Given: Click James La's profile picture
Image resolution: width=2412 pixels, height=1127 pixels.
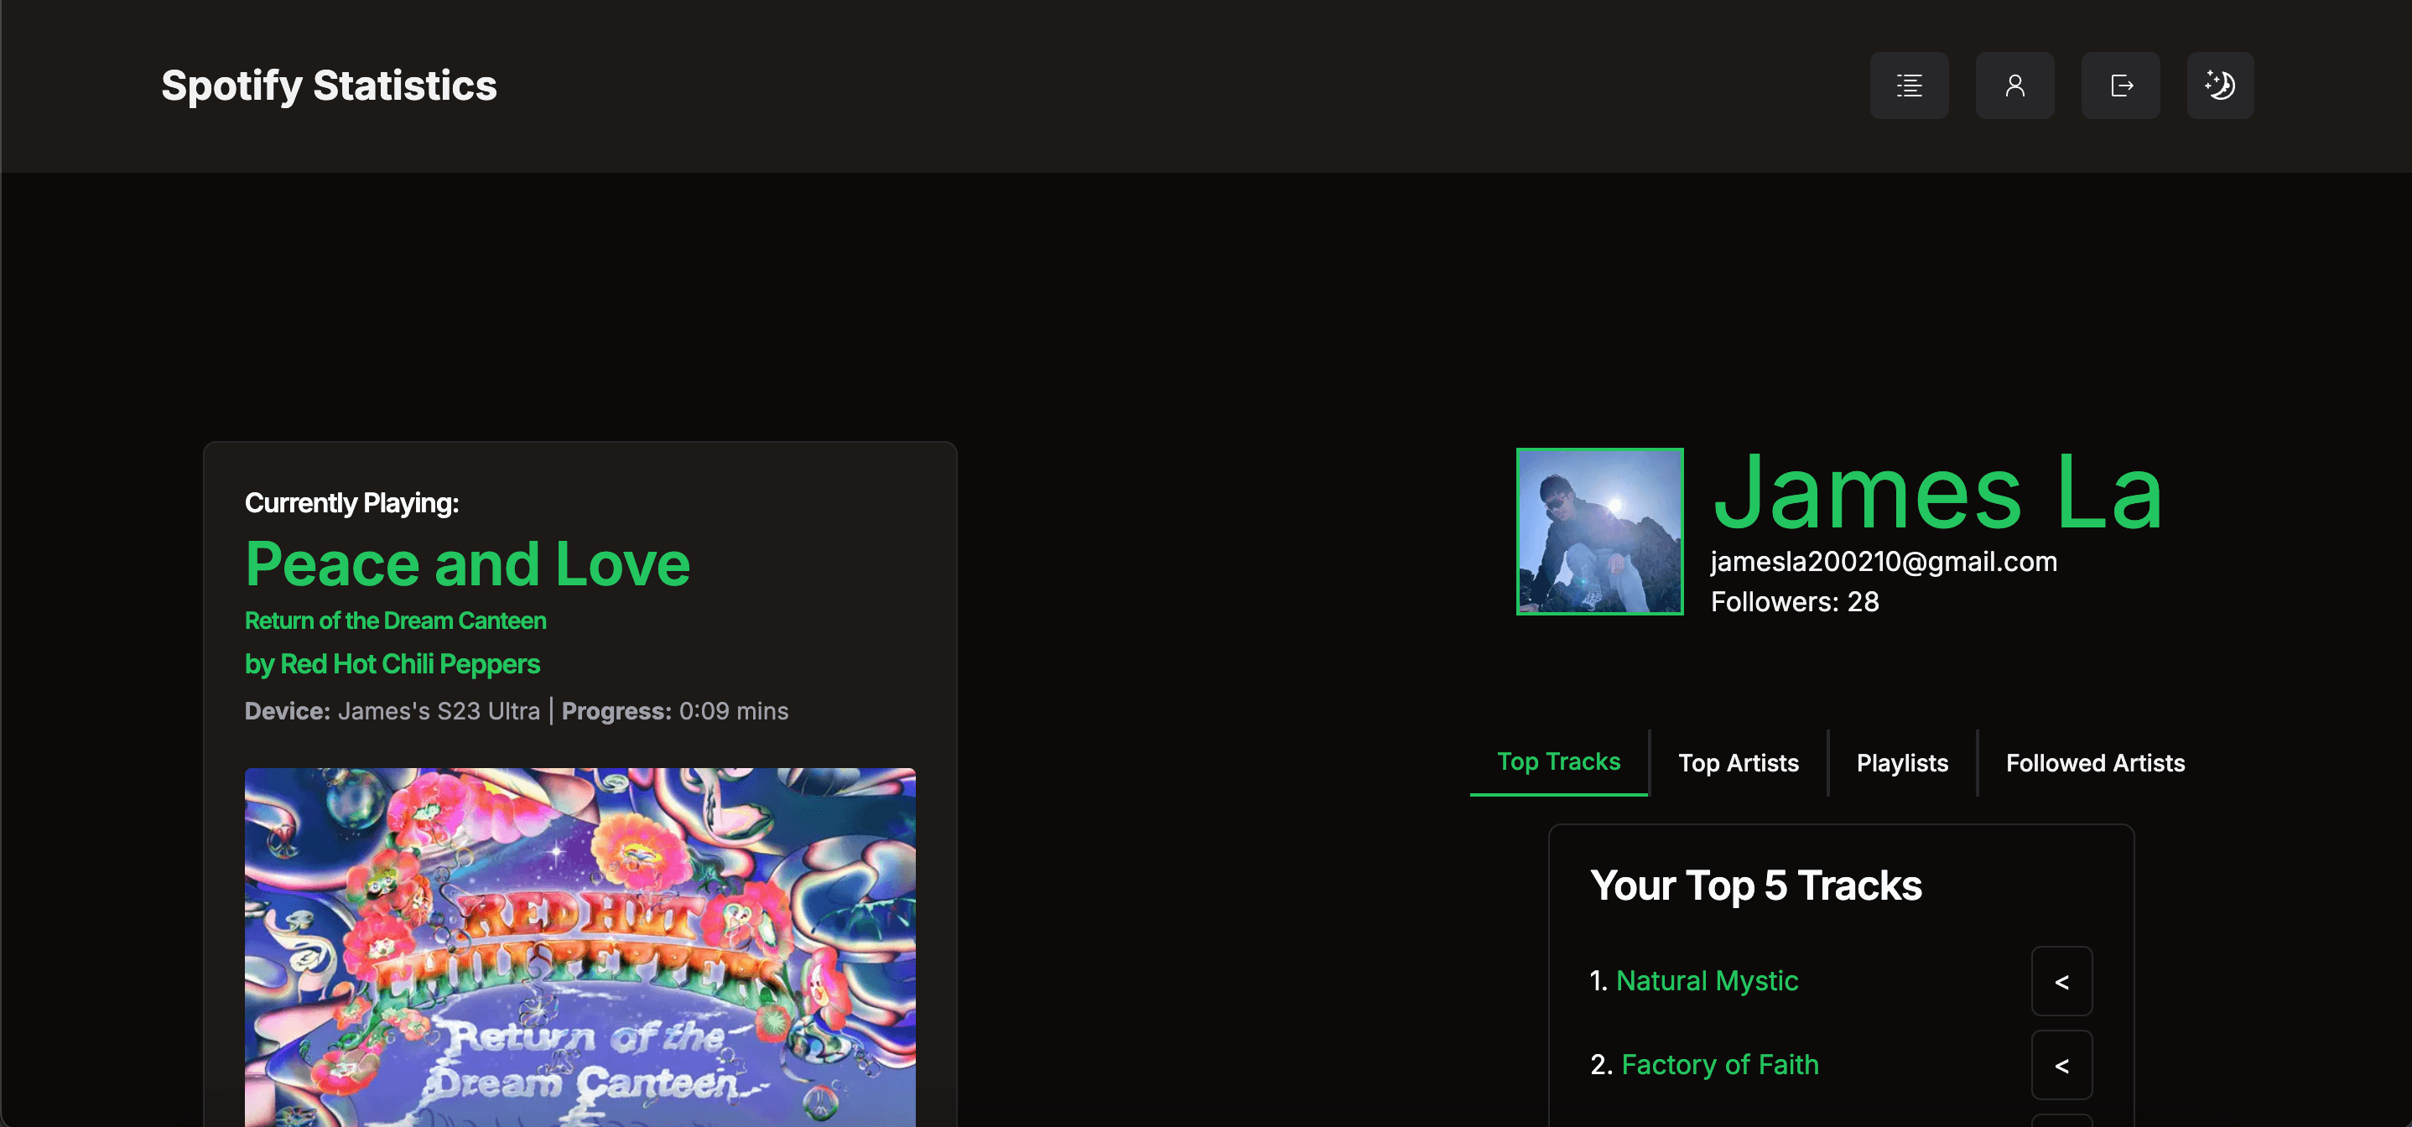Looking at the screenshot, I should (x=1599, y=531).
